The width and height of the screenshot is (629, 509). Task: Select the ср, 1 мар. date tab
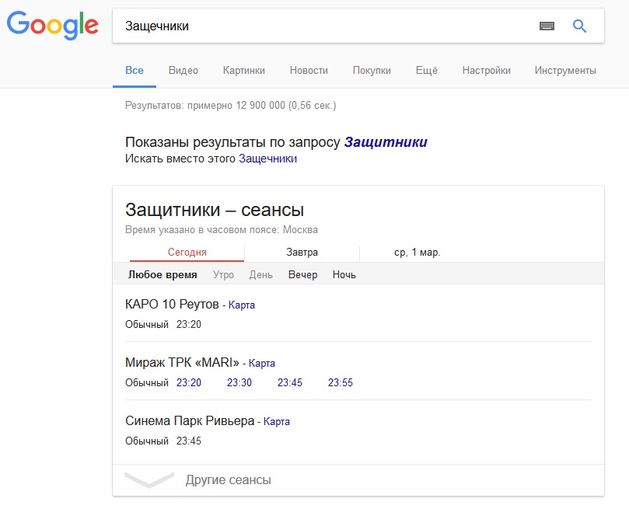tap(418, 253)
